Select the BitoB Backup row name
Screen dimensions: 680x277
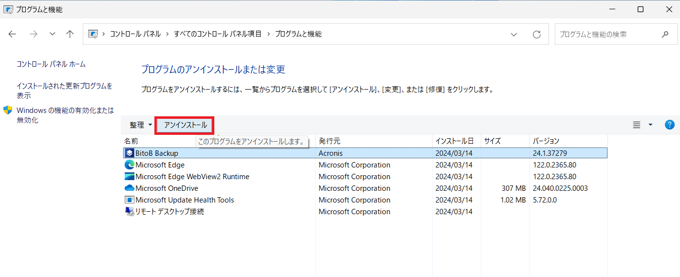point(157,153)
